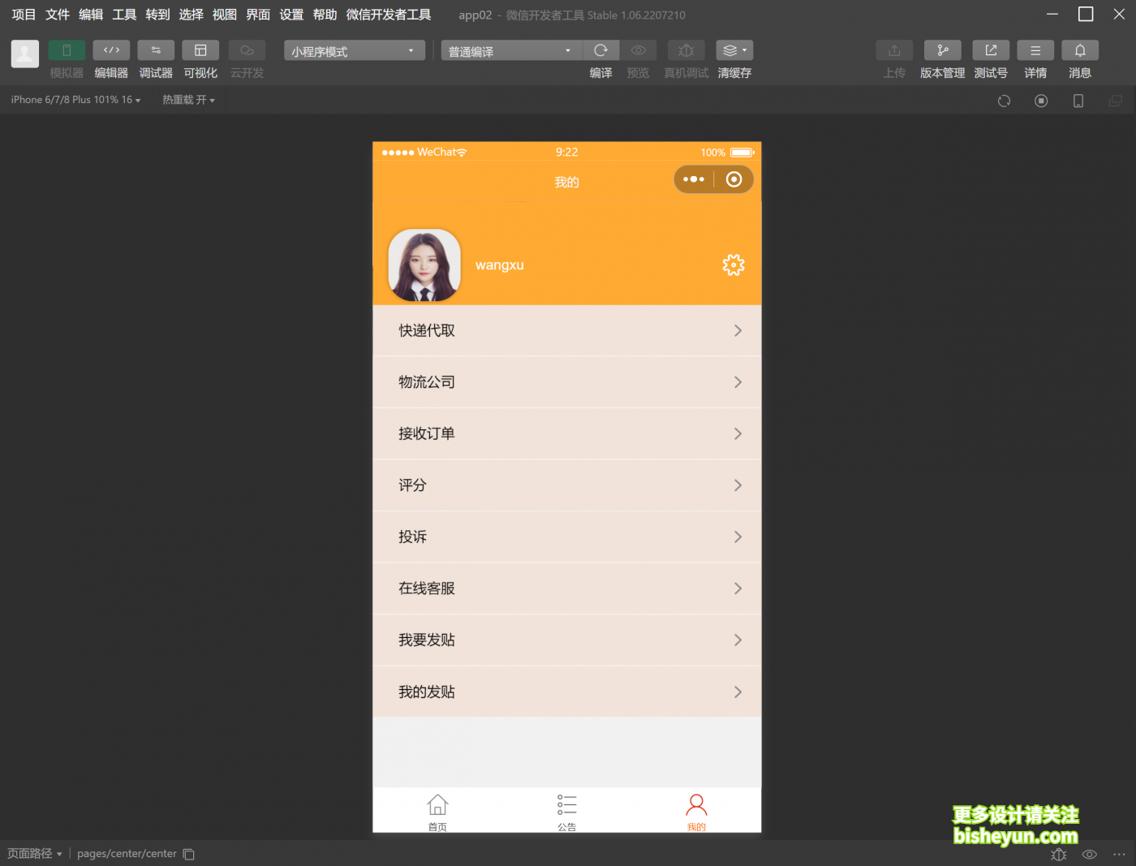Click the mini program three-dots menu icon

[x=694, y=179]
